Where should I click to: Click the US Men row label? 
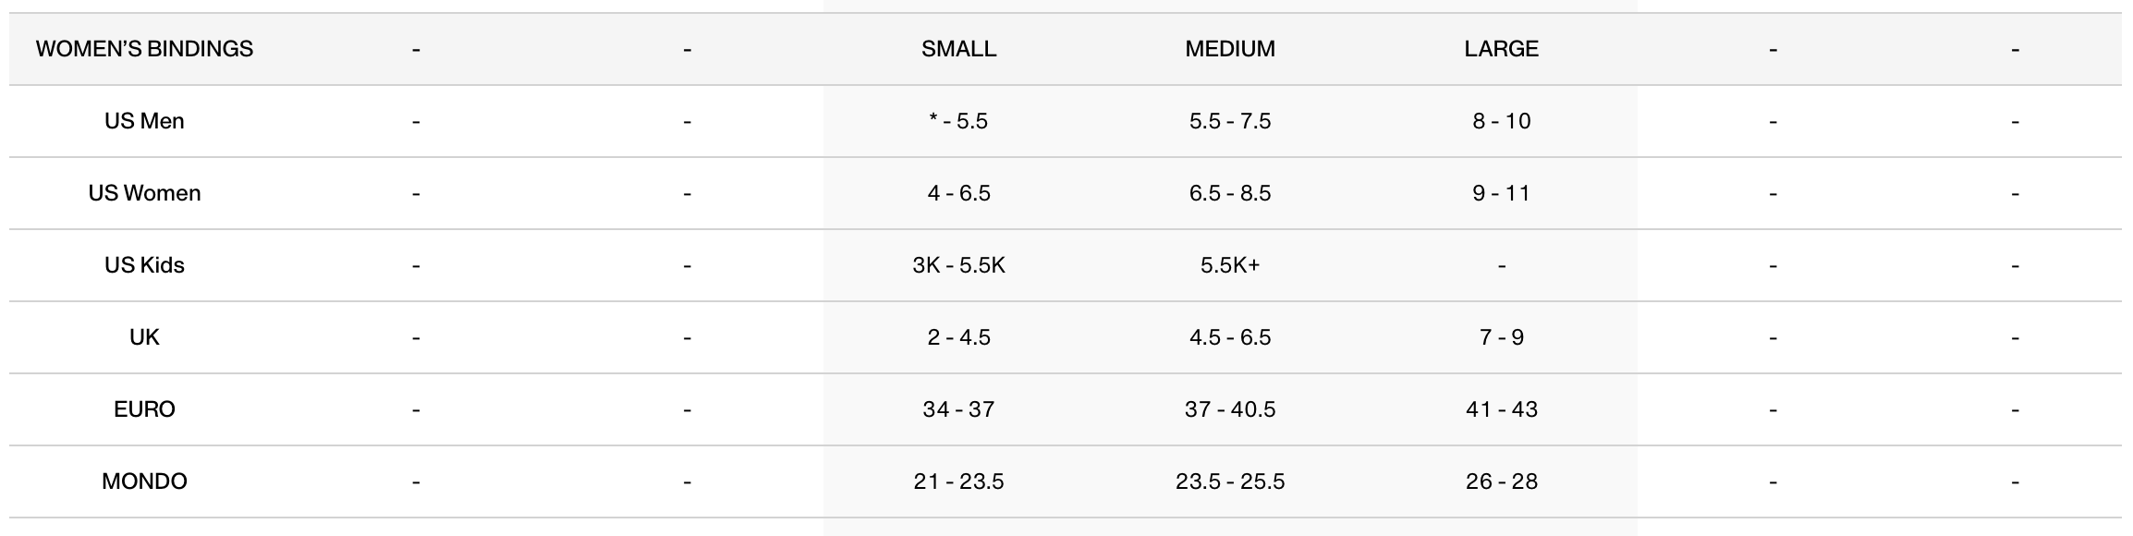(x=144, y=121)
